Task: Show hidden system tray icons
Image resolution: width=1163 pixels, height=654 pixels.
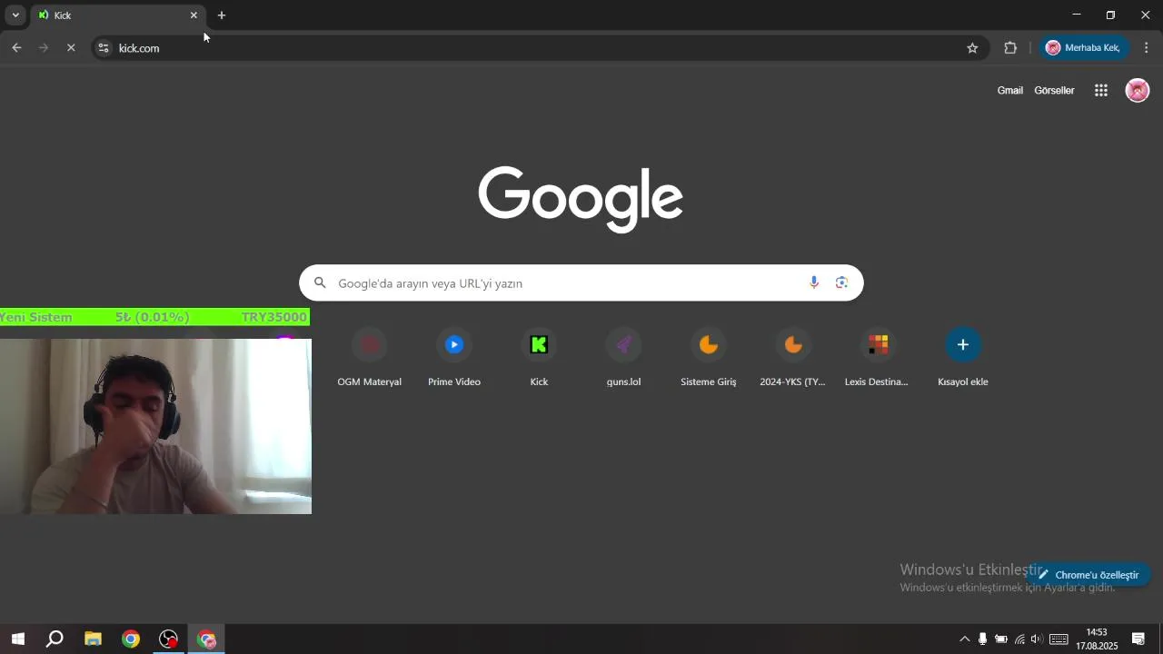Action: coord(964,639)
